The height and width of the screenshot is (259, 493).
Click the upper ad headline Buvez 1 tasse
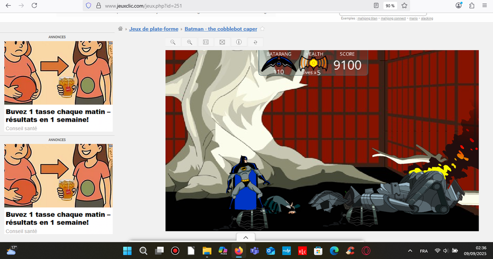click(x=58, y=115)
